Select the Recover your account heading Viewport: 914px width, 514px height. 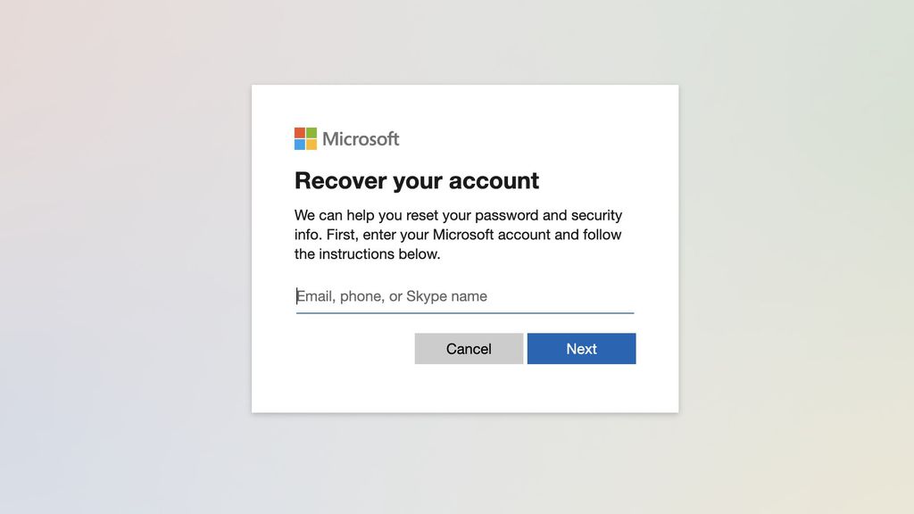(416, 180)
